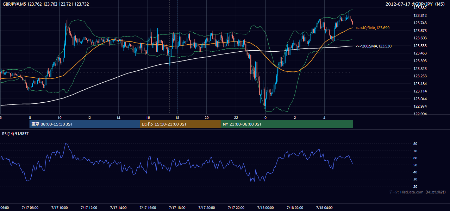450x211 pixels.
Task: Click the 7/18 02:00 bottom time label
Action: coord(295,208)
